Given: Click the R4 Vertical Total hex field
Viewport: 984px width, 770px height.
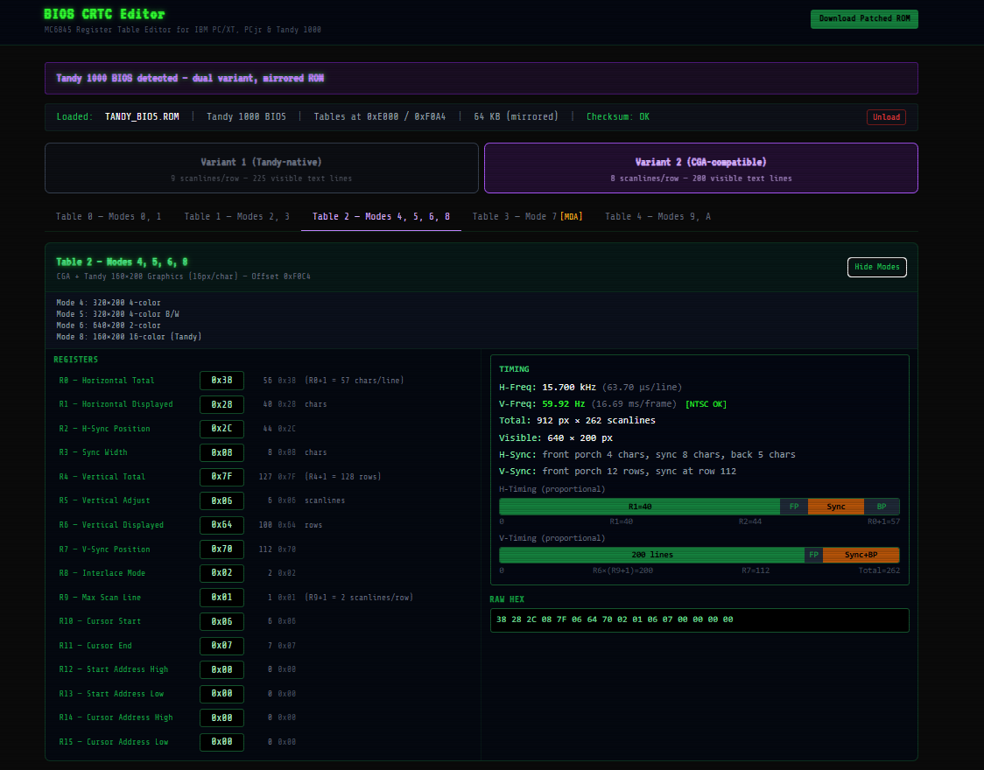Looking at the screenshot, I should 221,477.
